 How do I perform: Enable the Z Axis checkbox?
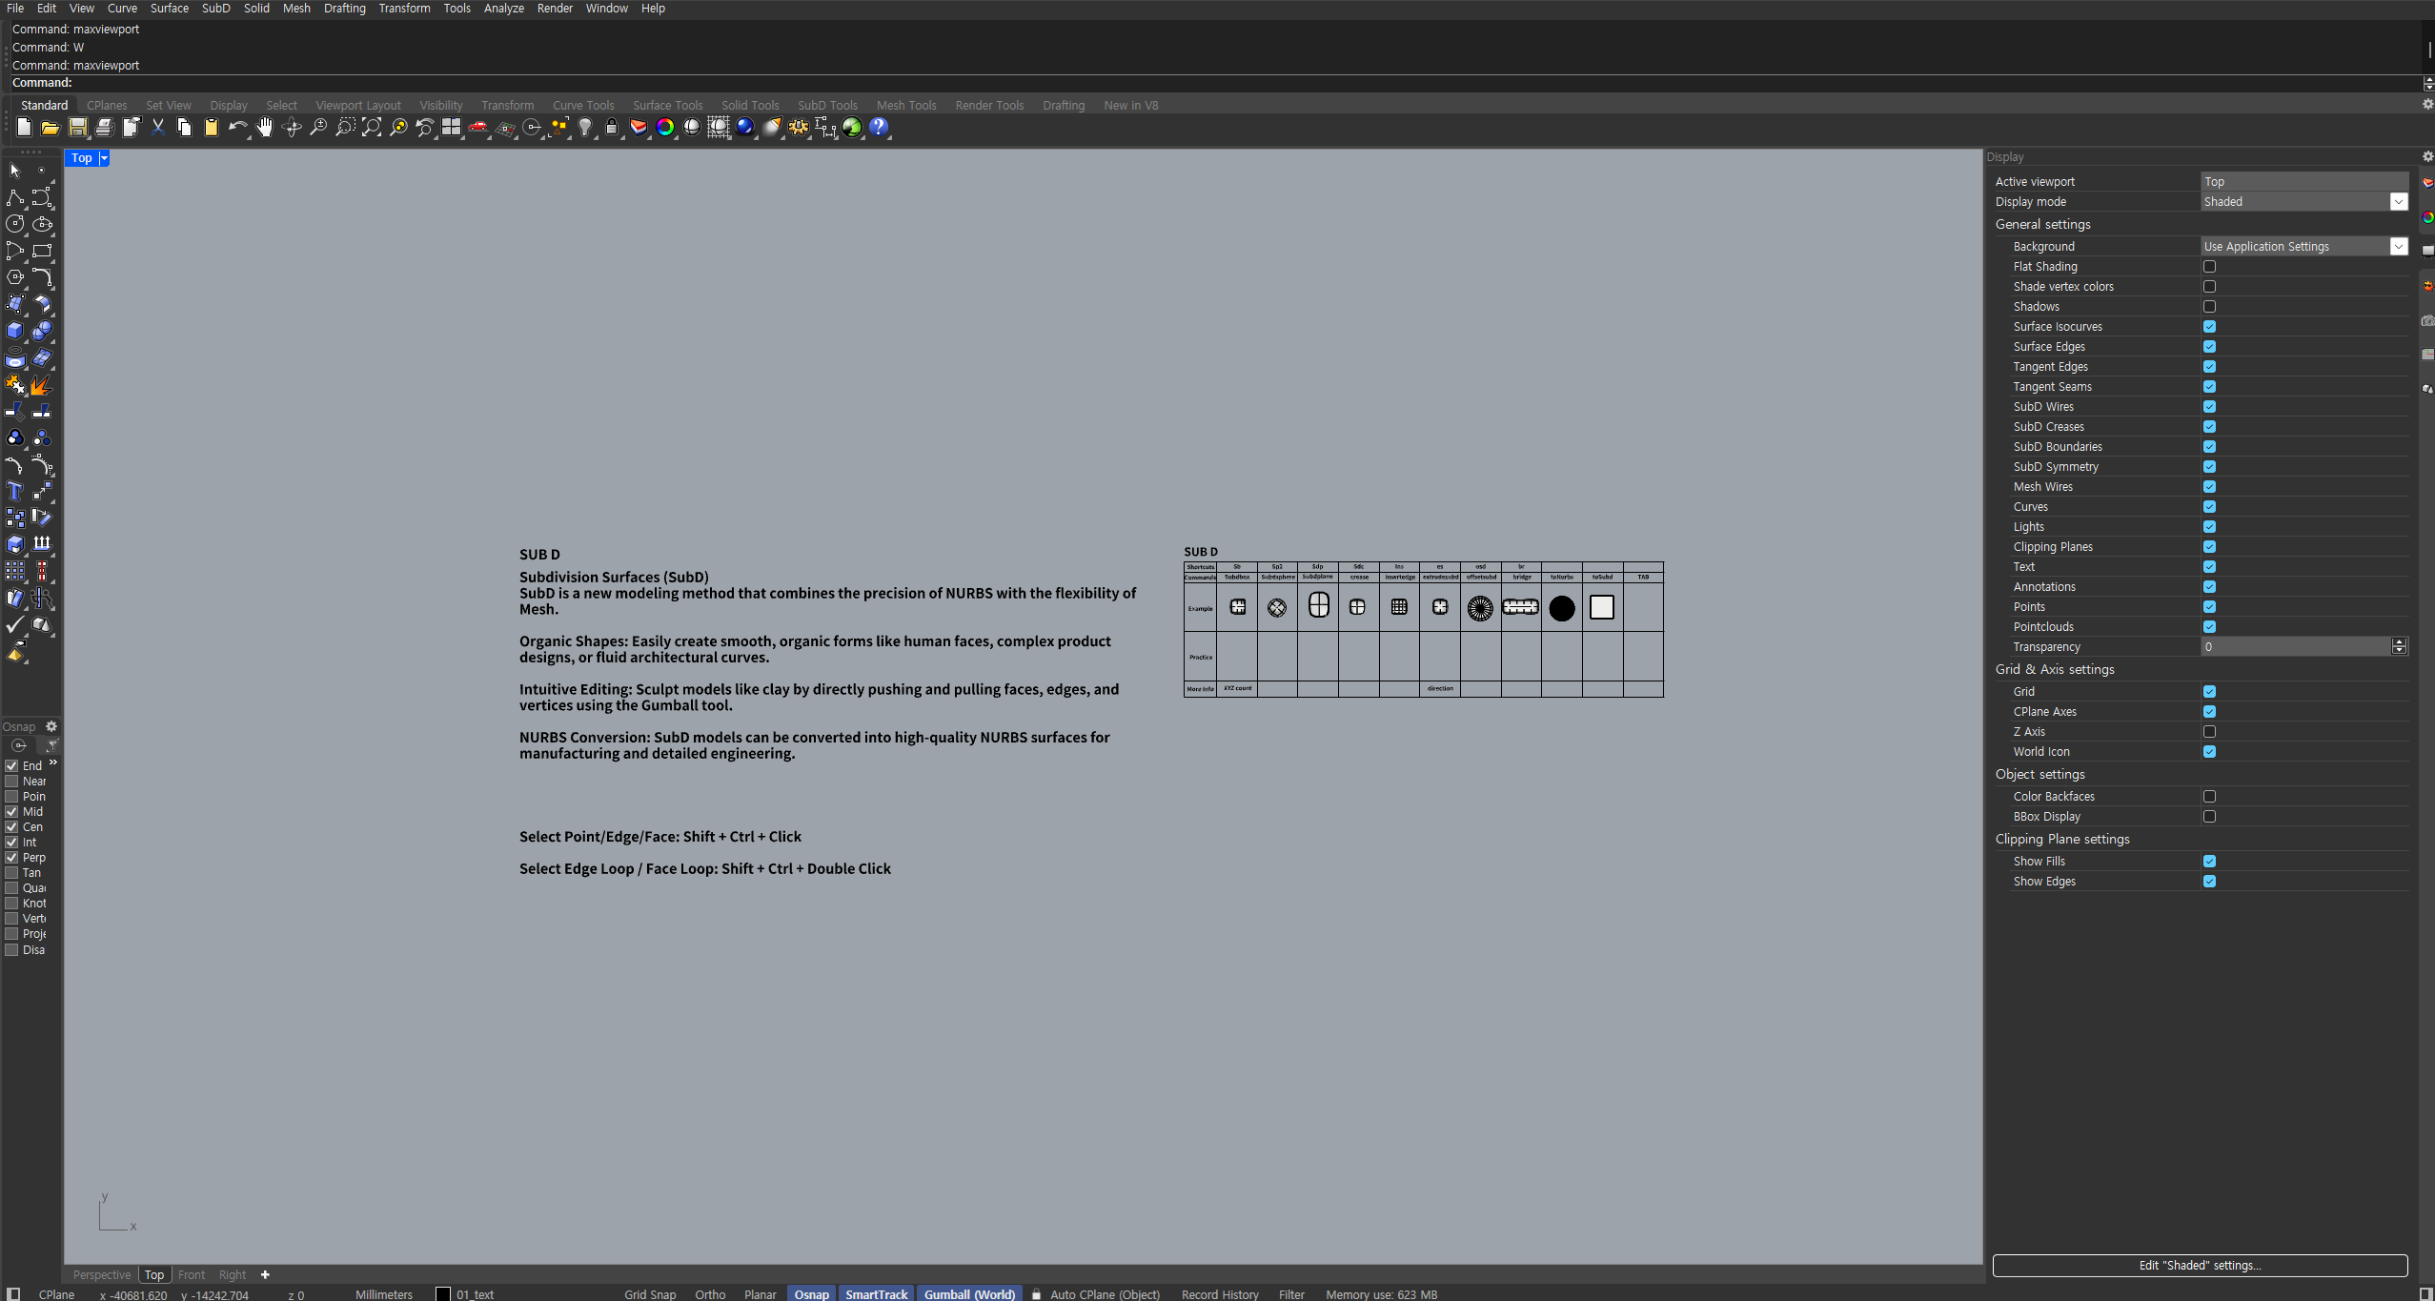[x=2209, y=732]
